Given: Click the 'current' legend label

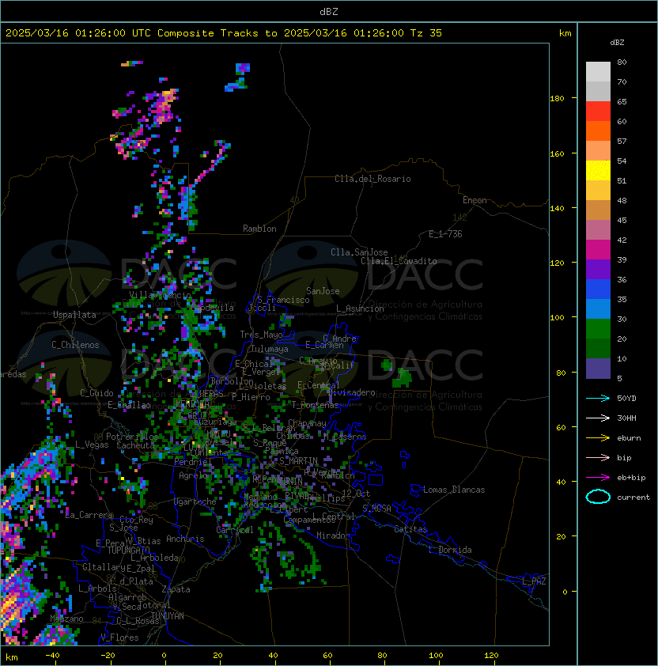Looking at the screenshot, I should click(633, 498).
